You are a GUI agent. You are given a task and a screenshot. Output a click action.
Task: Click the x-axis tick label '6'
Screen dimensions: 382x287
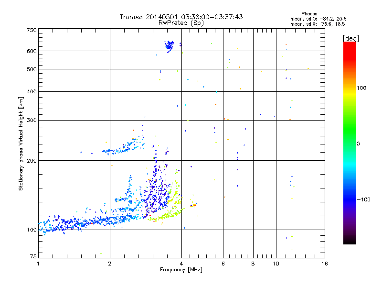pyautogui.click(x=223, y=264)
